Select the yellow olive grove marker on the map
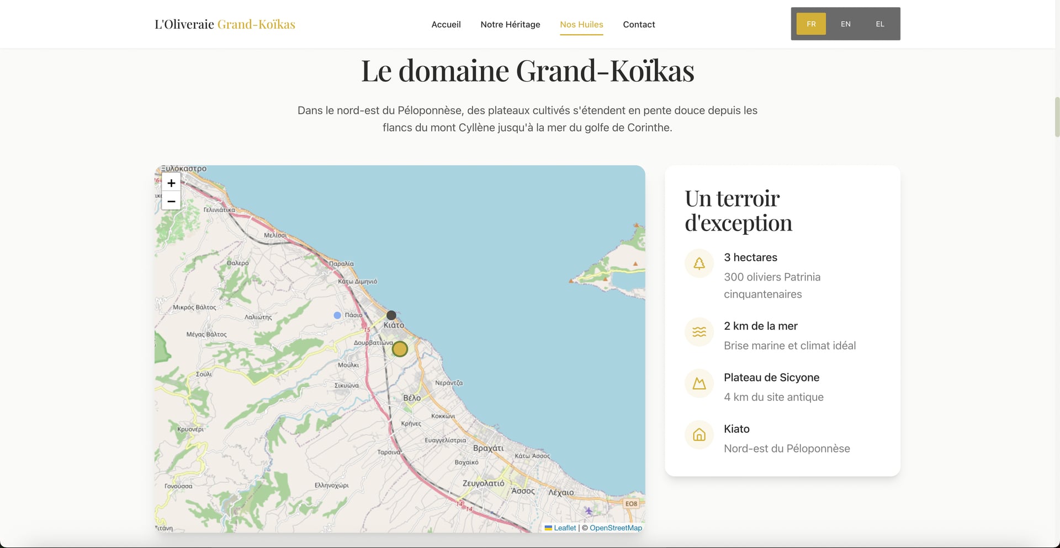Screen dimensions: 1060x548 click(400, 349)
